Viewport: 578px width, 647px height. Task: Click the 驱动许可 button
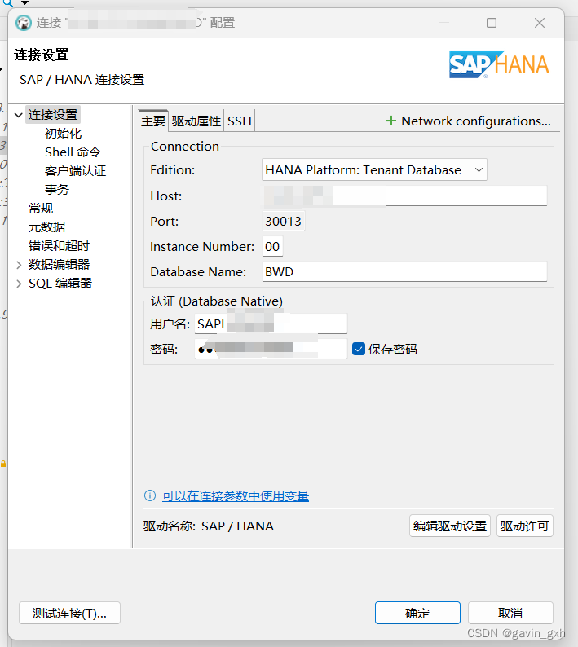525,526
